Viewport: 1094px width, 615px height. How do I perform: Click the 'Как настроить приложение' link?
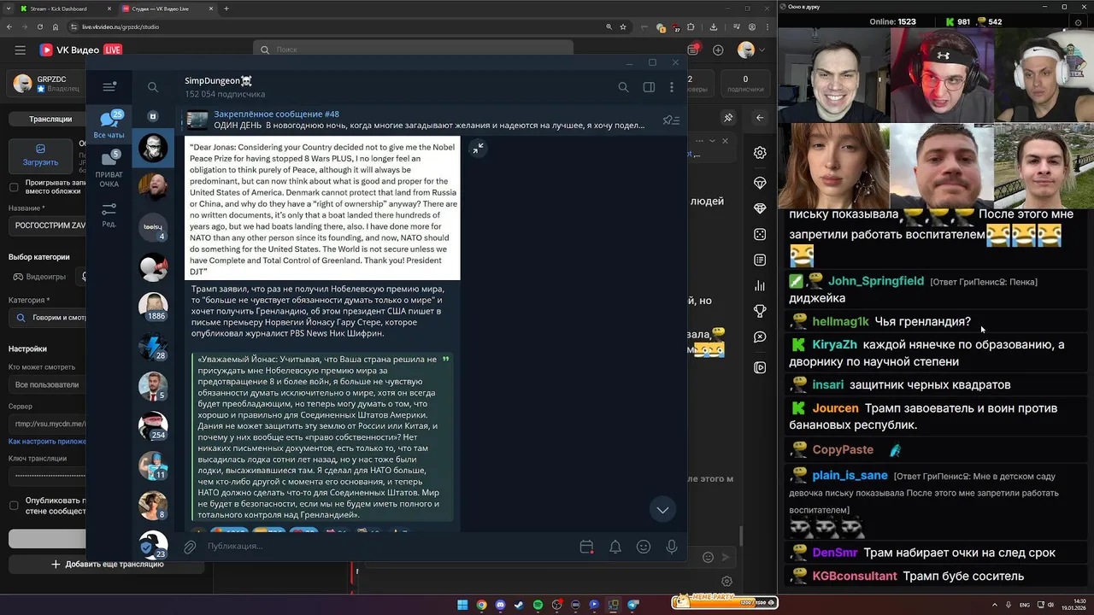pyautogui.click(x=47, y=442)
